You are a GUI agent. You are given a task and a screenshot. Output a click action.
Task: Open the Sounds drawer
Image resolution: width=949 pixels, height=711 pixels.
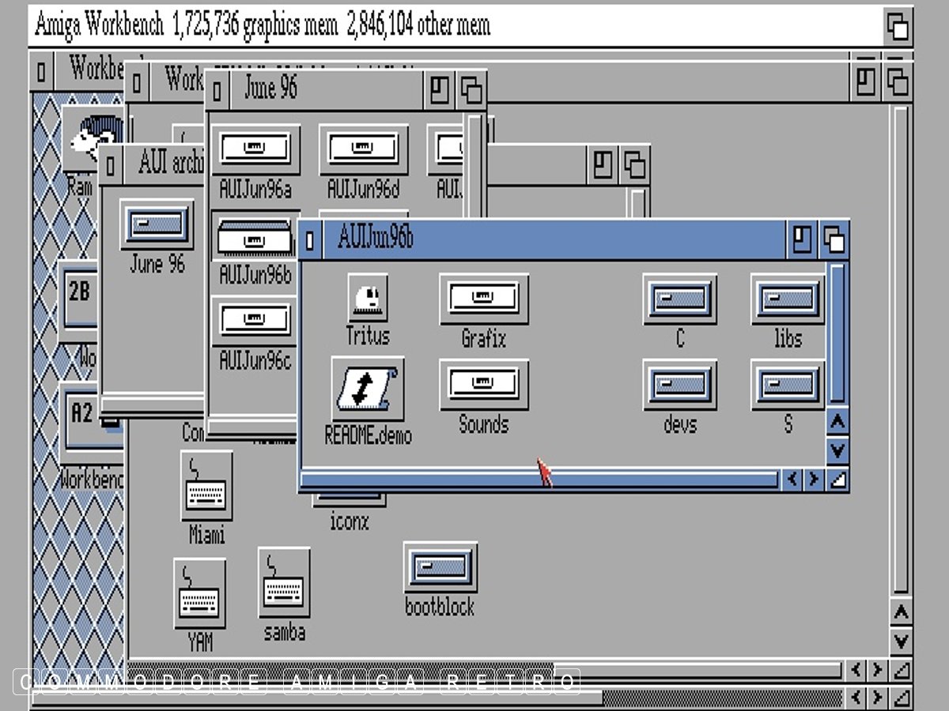point(483,385)
